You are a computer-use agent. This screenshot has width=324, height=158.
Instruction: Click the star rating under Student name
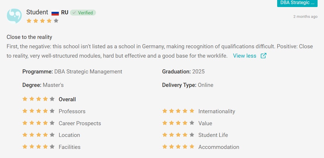(42, 21)
